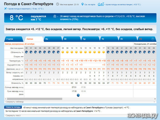Open the Ср forecast tab

90,39
